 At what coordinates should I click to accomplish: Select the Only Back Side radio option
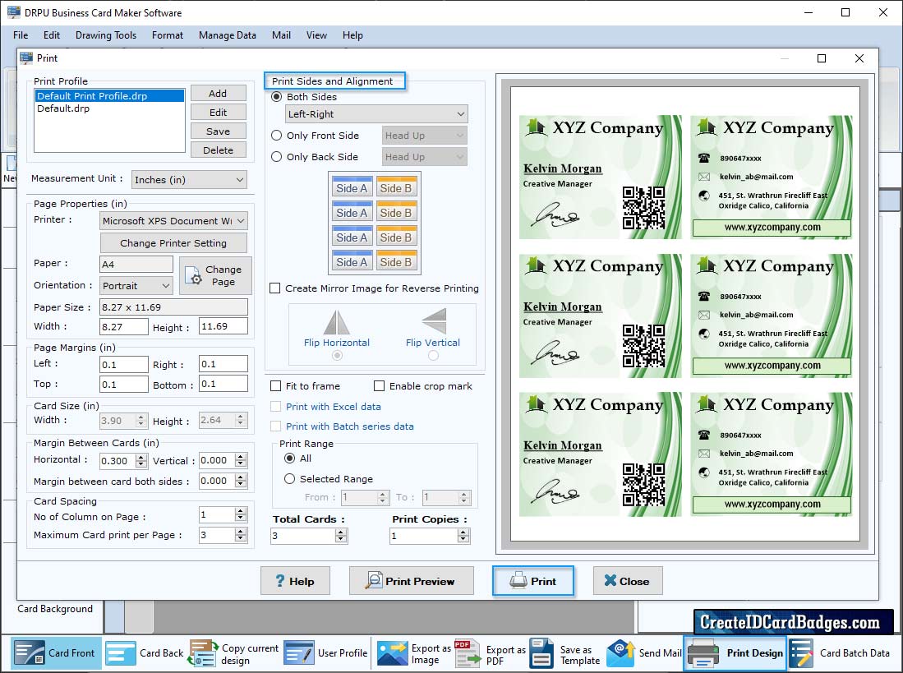pyautogui.click(x=276, y=157)
